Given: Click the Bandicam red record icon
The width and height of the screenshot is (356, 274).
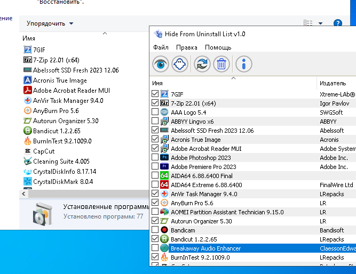Looking at the screenshot, I should pyautogui.click(x=164, y=230).
